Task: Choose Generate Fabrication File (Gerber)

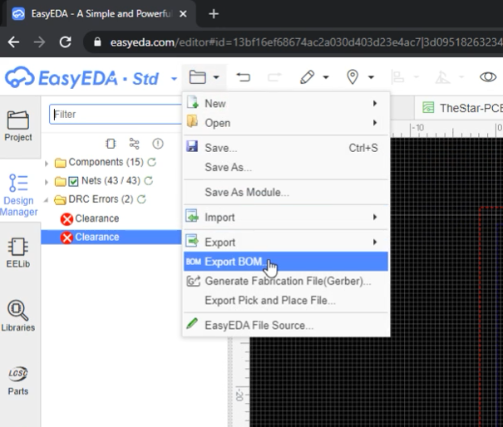Action: click(x=288, y=281)
